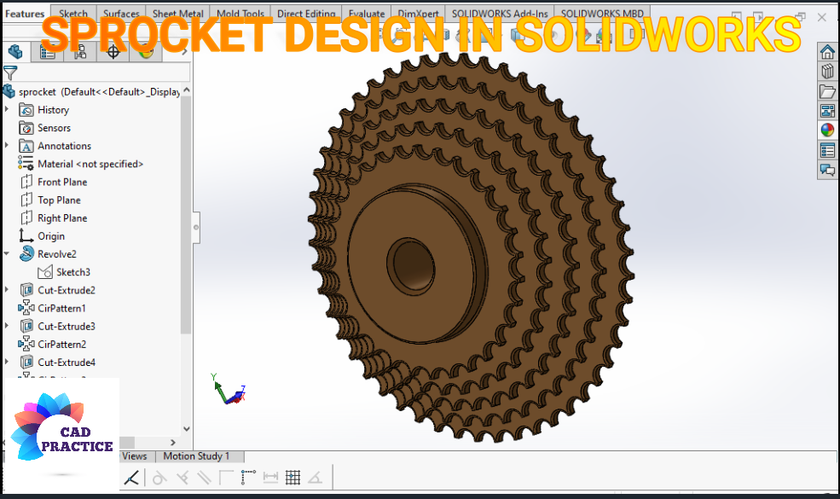
Task: Expand the History folder node
Action: click(7, 109)
